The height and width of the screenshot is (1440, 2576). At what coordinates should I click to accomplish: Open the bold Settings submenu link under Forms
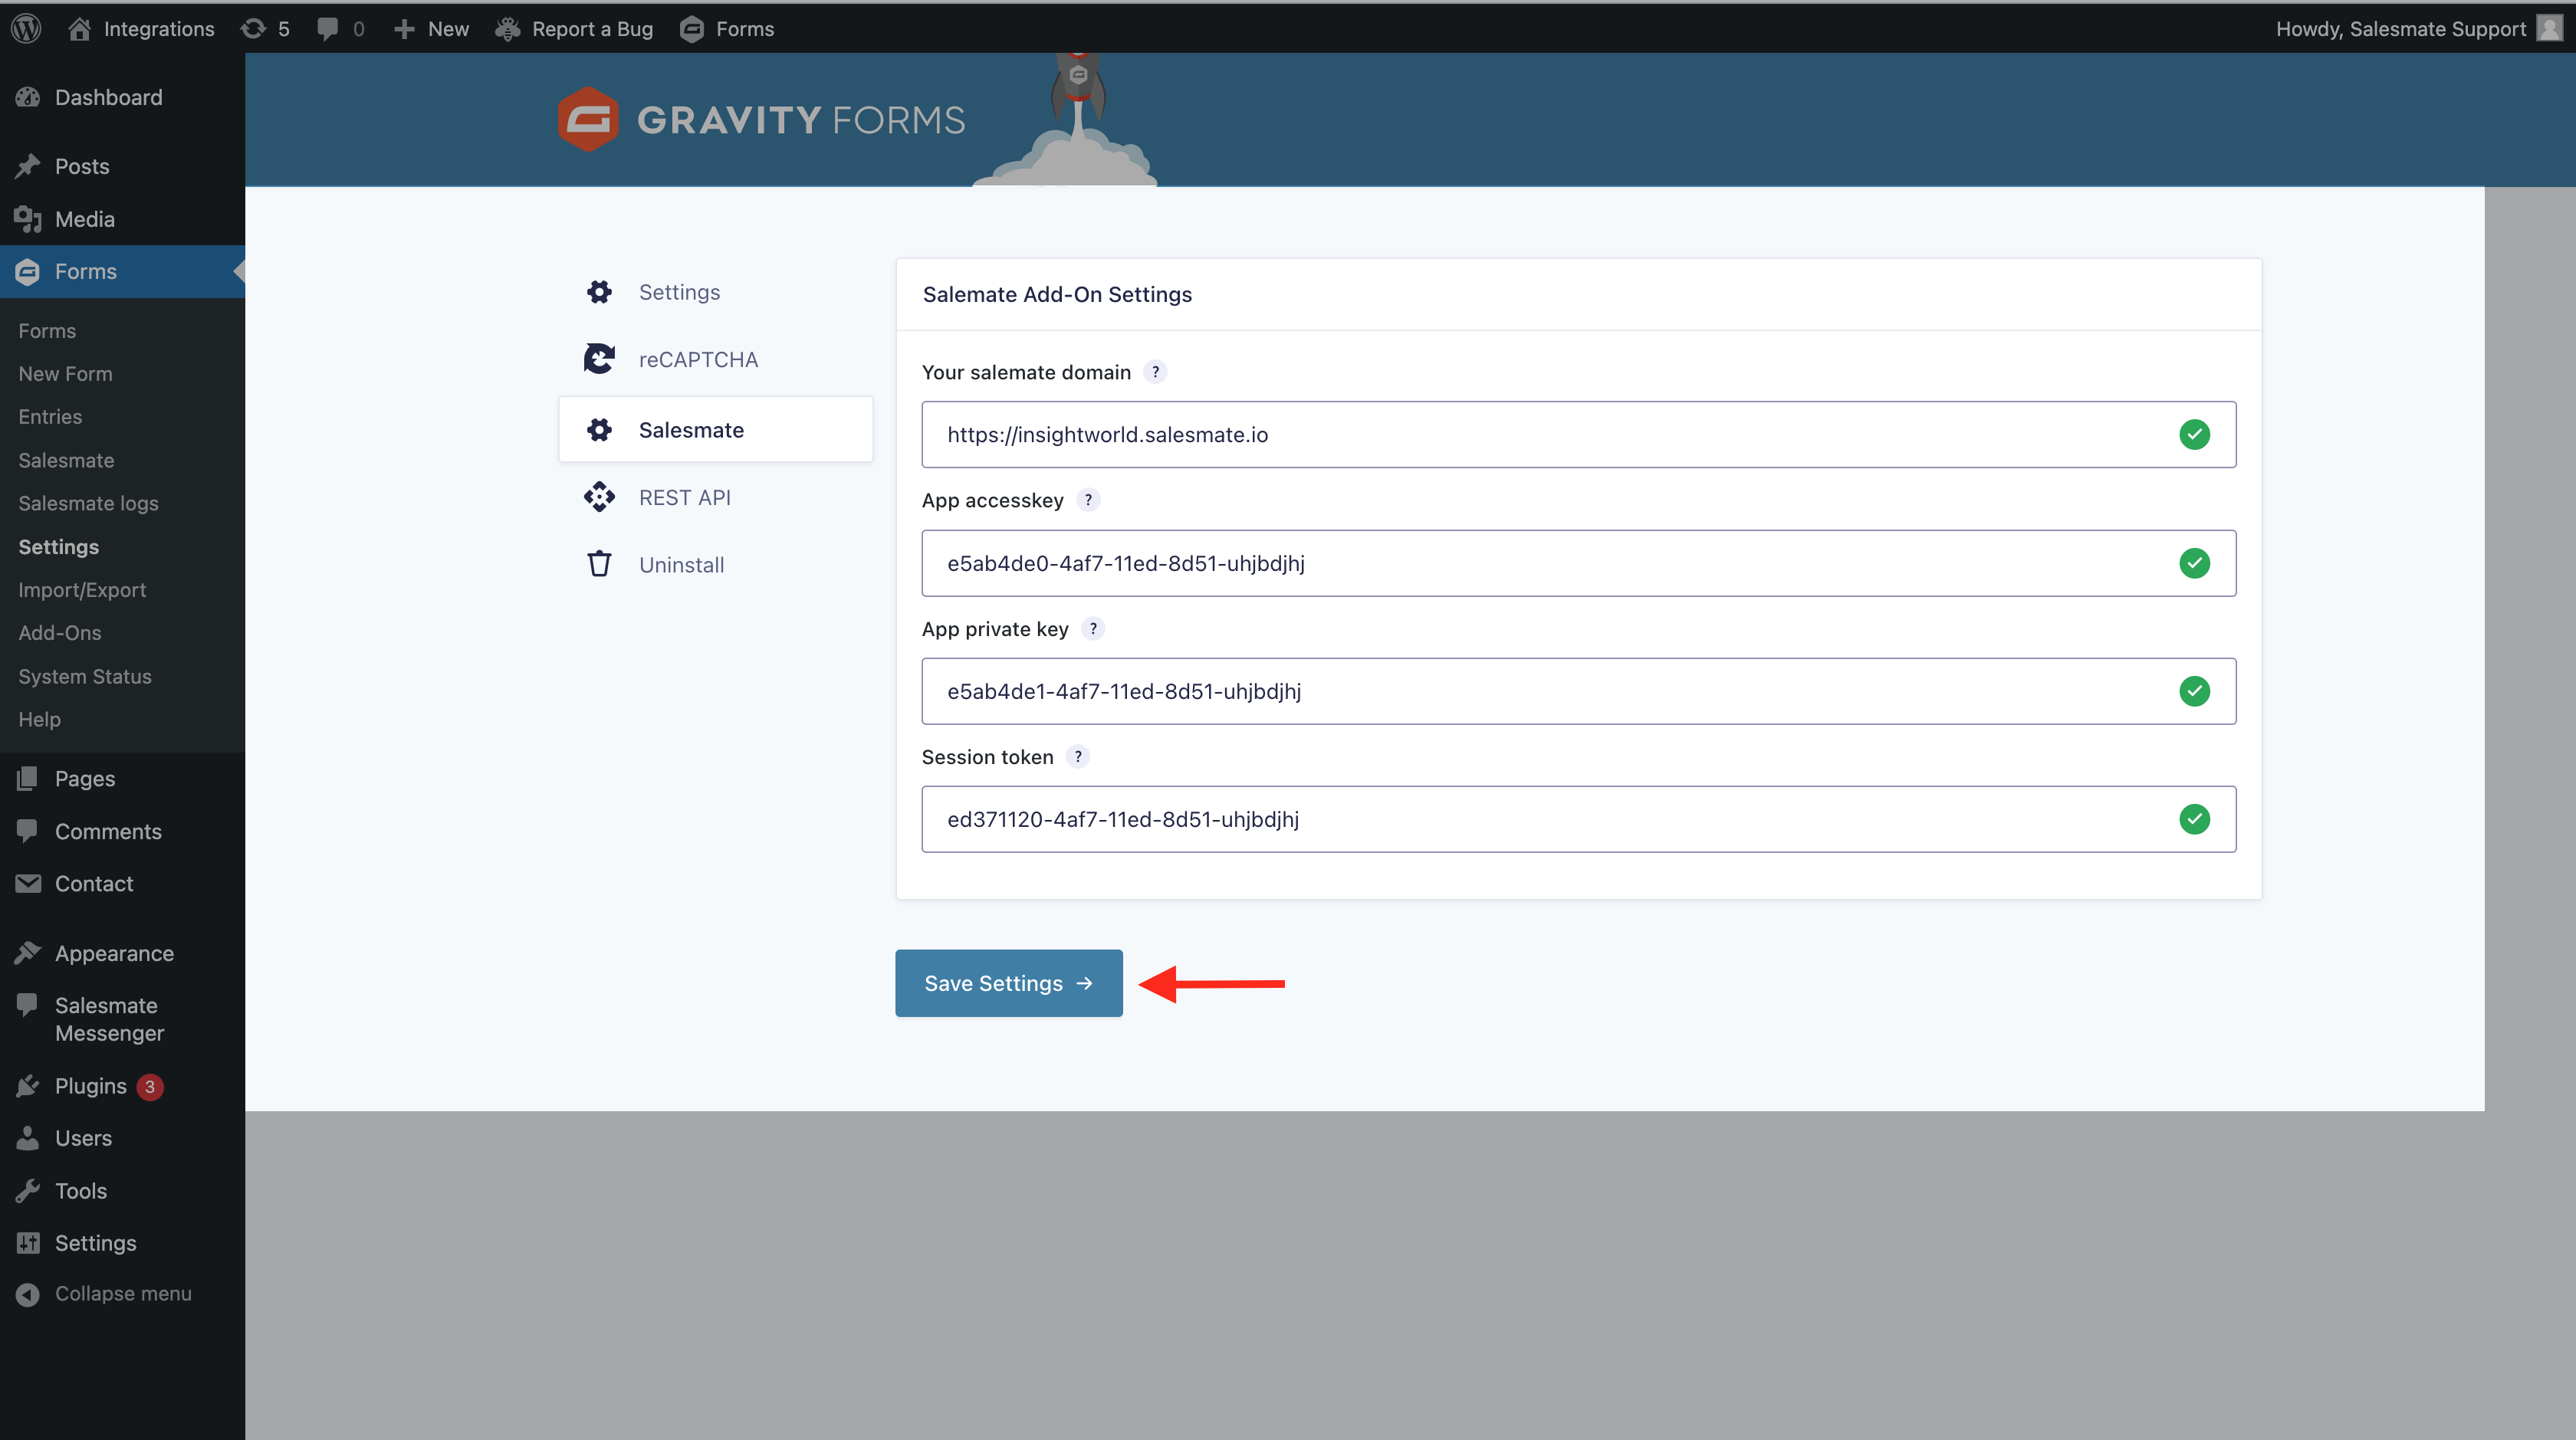[58, 546]
